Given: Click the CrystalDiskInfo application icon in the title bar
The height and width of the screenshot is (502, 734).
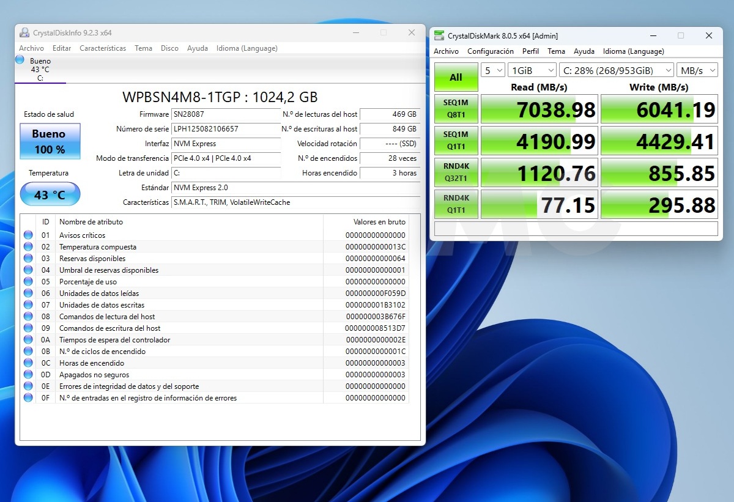Looking at the screenshot, I should tap(25, 32).
